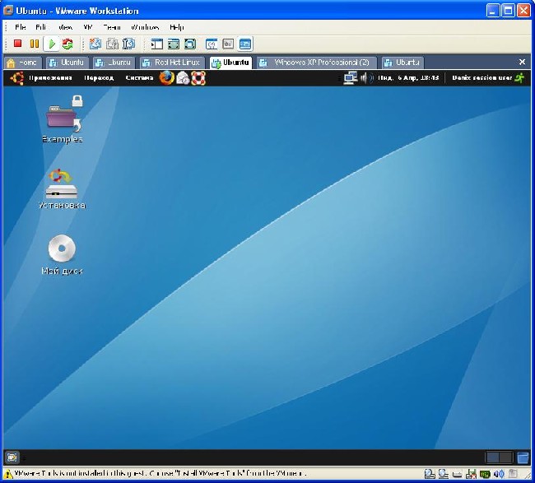Image resolution: width=535 pixels, height=483 pixels.
Task: Open the View menu
Action: coord(65,27)
